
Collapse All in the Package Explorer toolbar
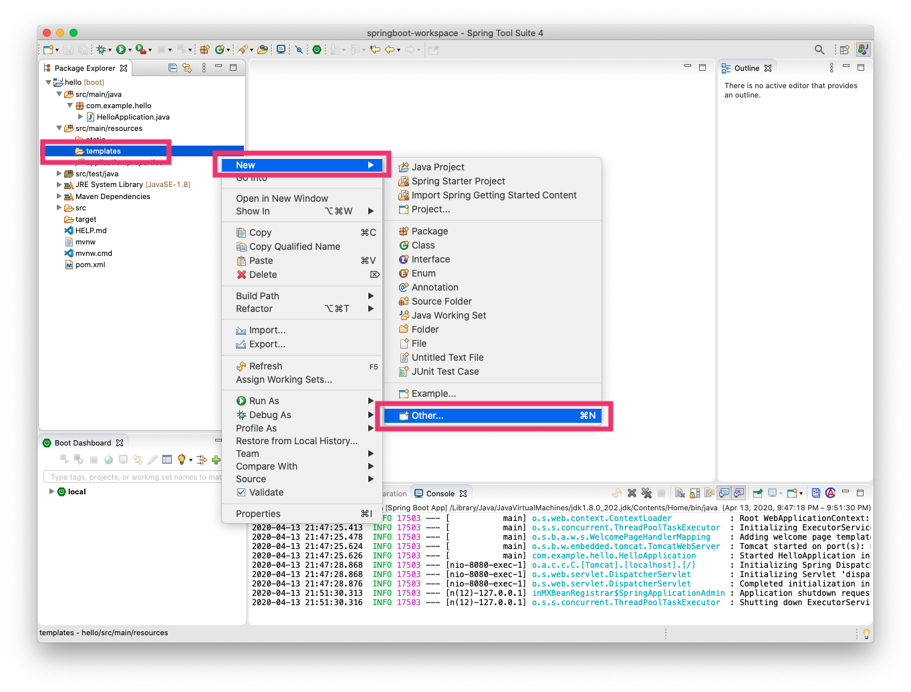[x=172, y=67]
